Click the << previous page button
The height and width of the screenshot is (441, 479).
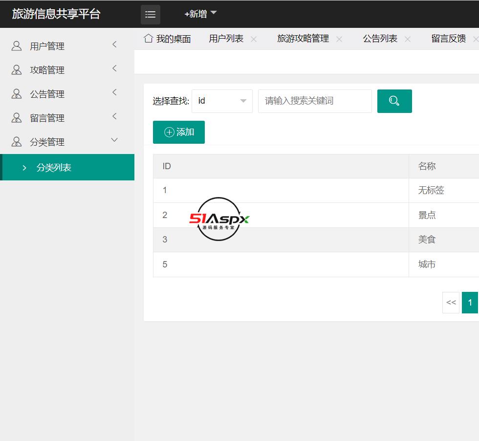(x=451, y=303)
